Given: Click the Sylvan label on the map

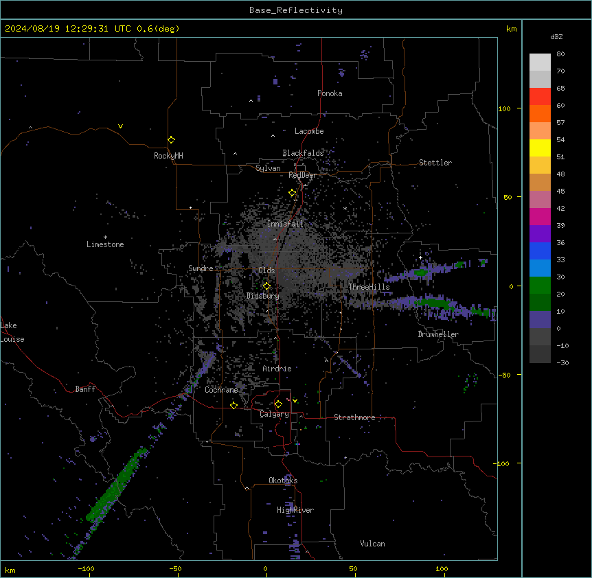Looking at the screenshot, I should 268,168.
